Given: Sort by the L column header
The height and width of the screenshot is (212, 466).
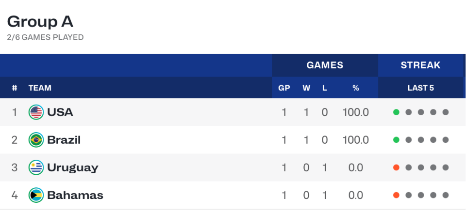Looking at the screenshot, I should pos(325,88).
